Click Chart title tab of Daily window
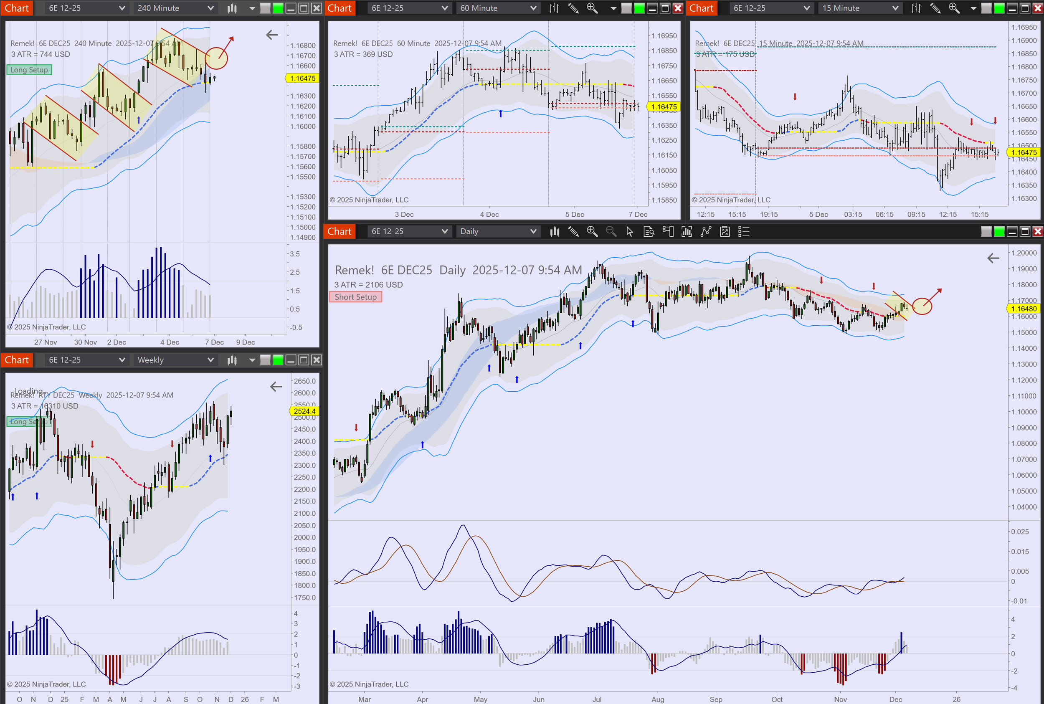Screen dimensions: 1044x704 (x=340, y=231)
